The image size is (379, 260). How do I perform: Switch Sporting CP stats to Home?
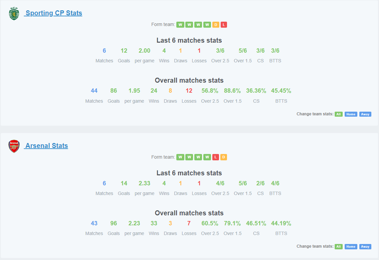[351, 114]
